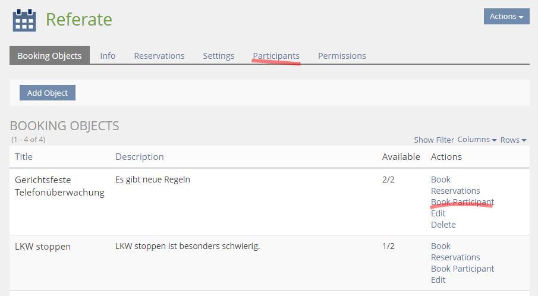Image resolution: width=538 pixels, height=296 pixels.
Task: Expand the Columns dropdown
Action: point(477,140)
